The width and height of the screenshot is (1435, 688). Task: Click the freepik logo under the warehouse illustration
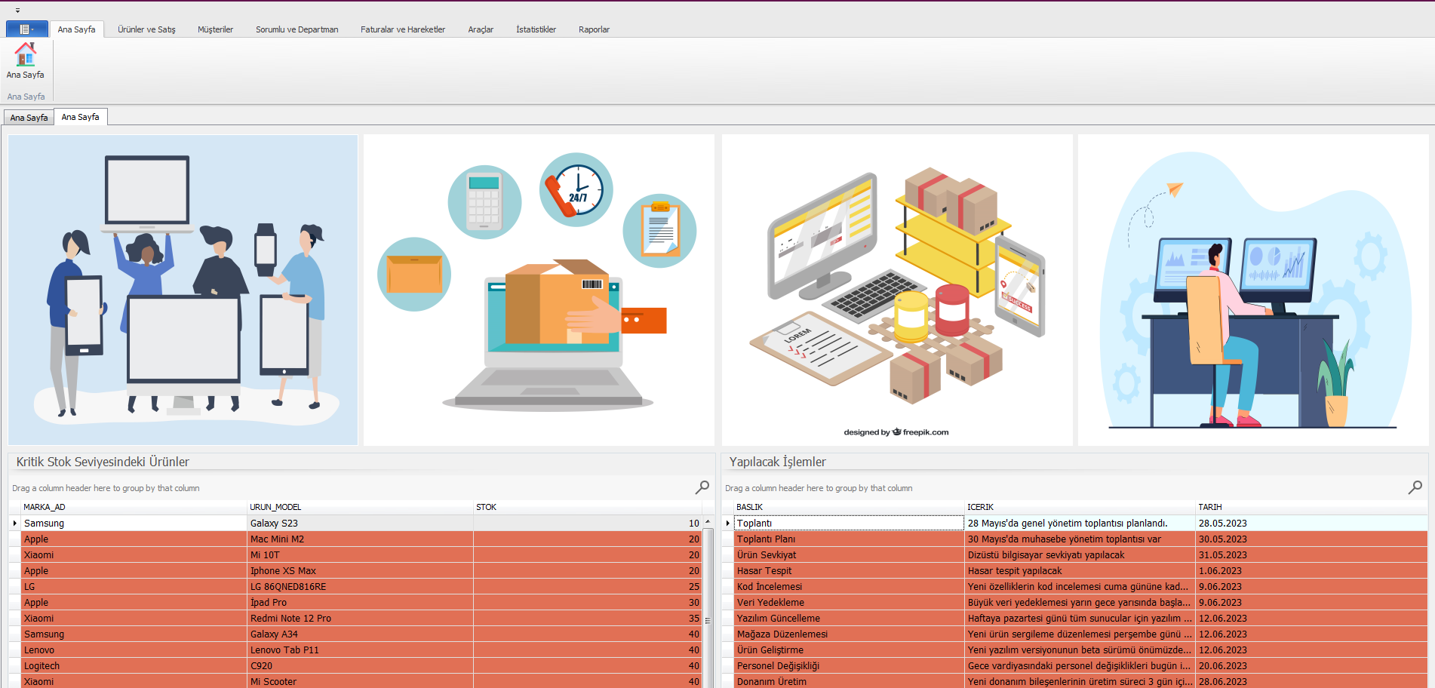(897, 432)
